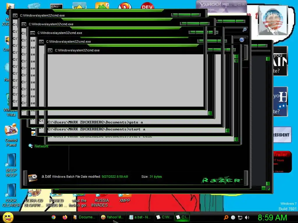Open the Help menu in Yahoo Messenger

[222, 10]
